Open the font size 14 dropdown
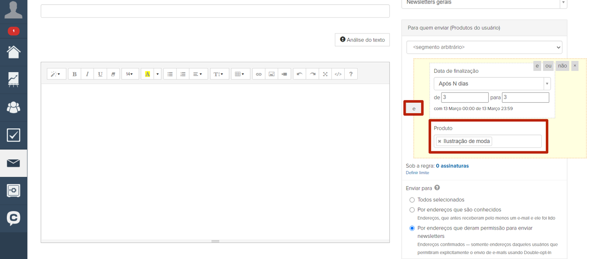The image size is (590, 259). [x=130, y=74]
